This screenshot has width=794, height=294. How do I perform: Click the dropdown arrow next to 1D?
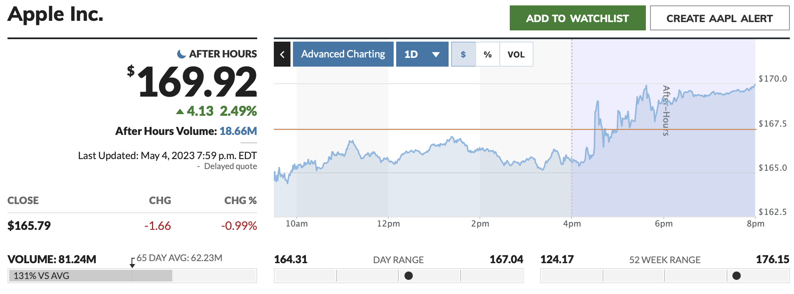436,55
